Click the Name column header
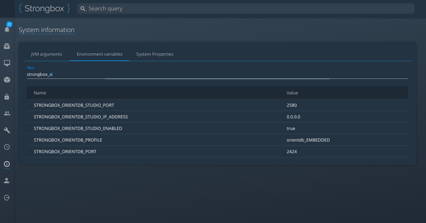The height and width of the screenshot is (223, 426). tap(40, 93)
